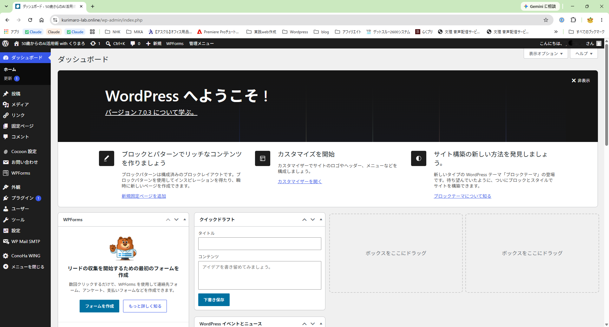Click the WordPress logo in admin bar
This screenshot has width=609, height=327.
(x=5, y=43)
